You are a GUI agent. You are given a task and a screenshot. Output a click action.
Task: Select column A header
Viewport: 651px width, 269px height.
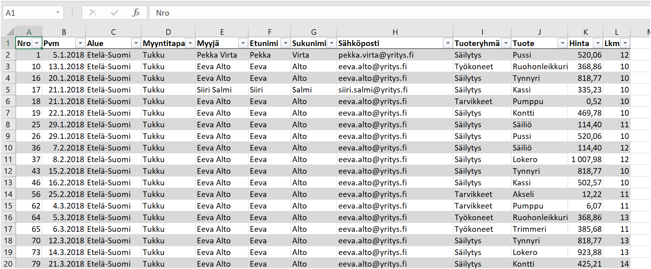click(29, 32)
